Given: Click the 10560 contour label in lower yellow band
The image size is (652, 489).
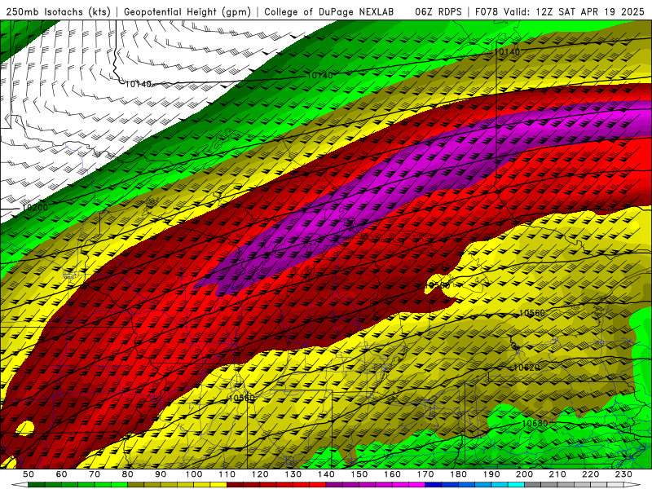Looking at the screenshot, I should click(x=241, y=399).
